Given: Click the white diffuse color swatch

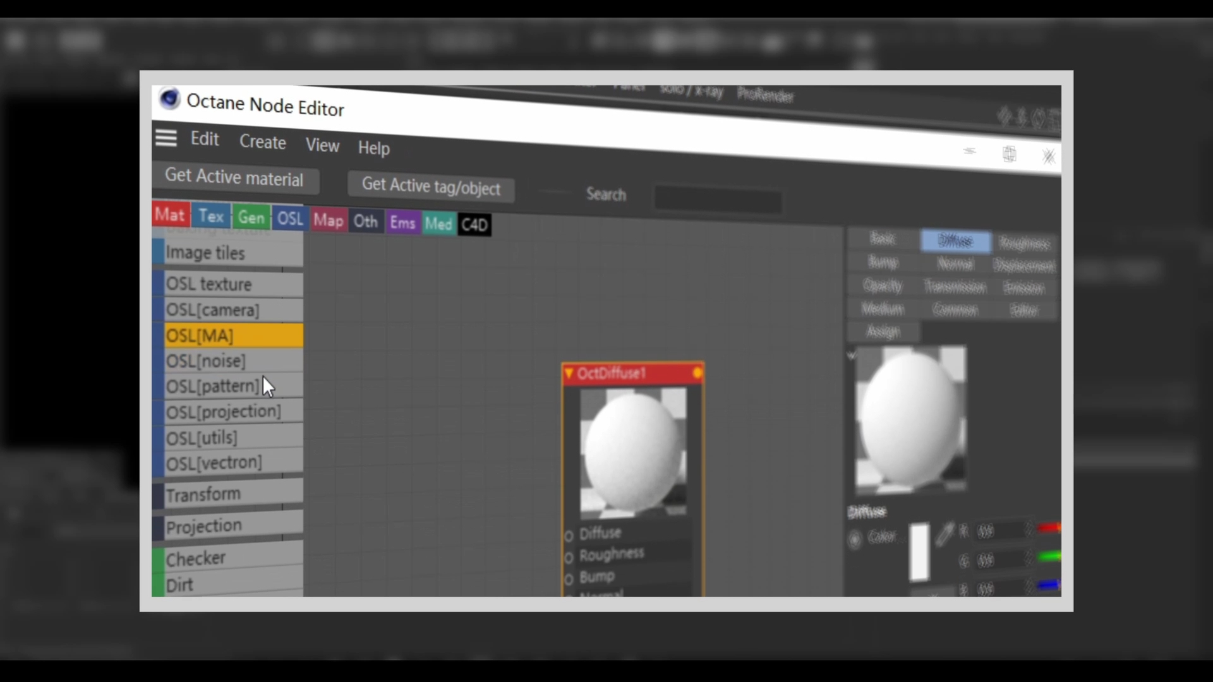Looking at the screenshot, I should 919,551.
